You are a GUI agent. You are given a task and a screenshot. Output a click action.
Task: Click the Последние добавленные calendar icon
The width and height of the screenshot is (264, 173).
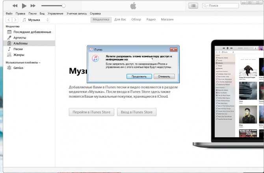9,32
